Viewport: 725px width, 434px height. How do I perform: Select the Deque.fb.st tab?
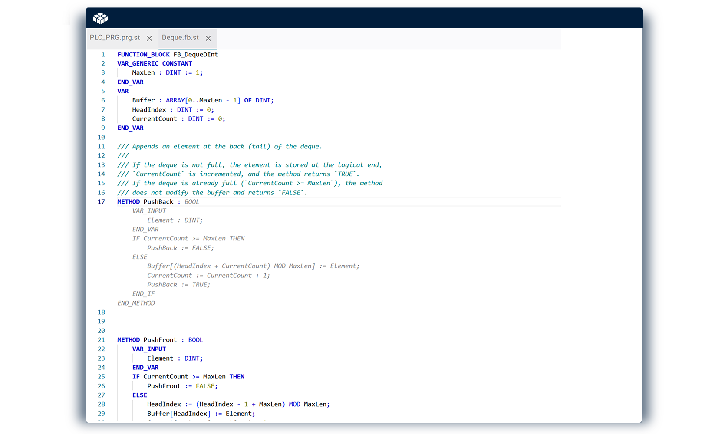click(180, 38)
